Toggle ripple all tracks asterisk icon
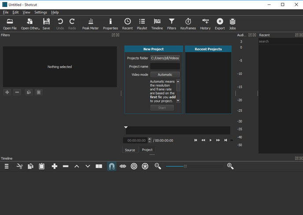The height and width of the screenshot is (215, 303). [x=145, y=166]
